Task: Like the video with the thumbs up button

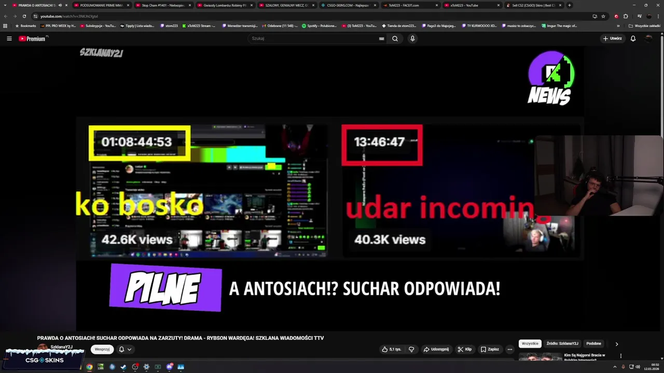Action: 391,349
